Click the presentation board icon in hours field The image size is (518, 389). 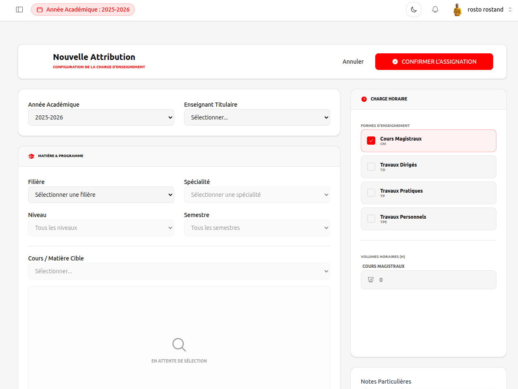tap(371, 280)
